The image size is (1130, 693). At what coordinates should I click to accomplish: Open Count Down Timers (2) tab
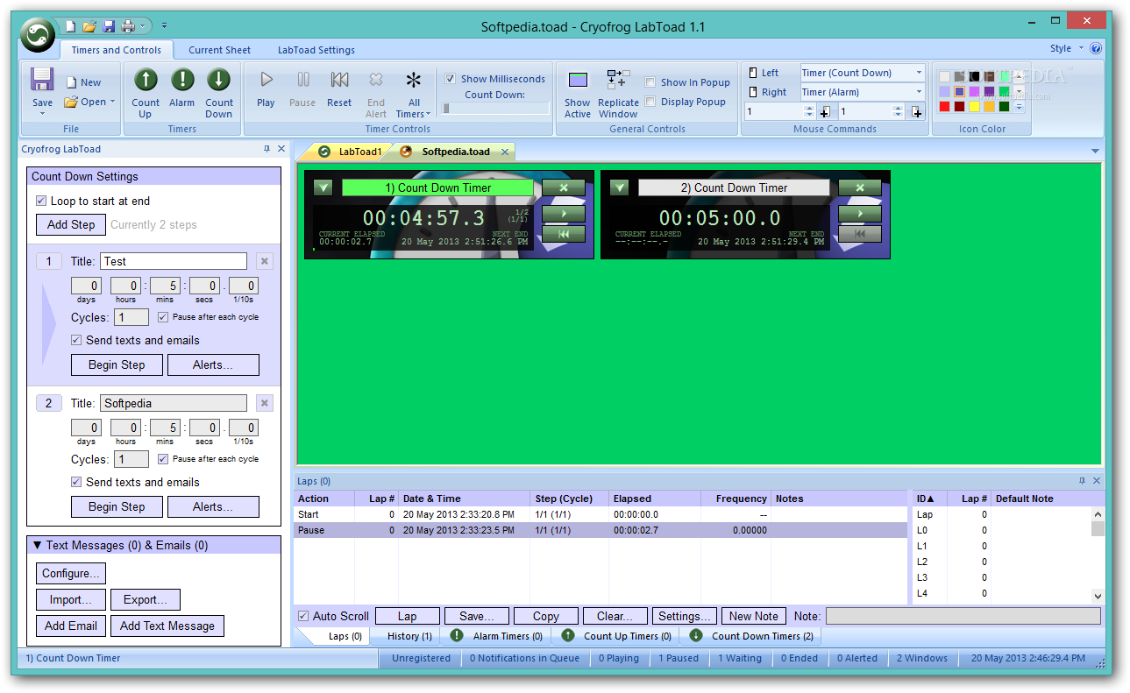[x=752, y=636]
